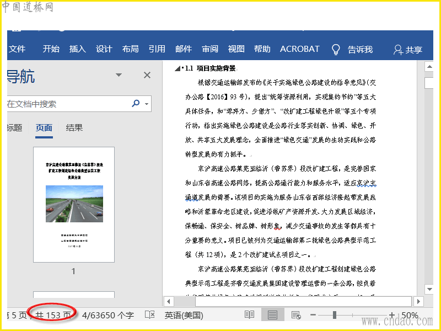441x331 pixels.
Task: Select the Print Layout view icon
Action: (272, 314)
